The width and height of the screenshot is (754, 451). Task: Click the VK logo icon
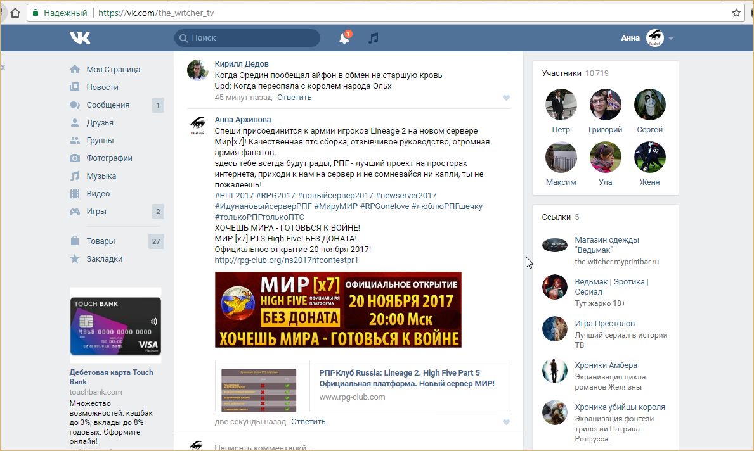point(80,37)
